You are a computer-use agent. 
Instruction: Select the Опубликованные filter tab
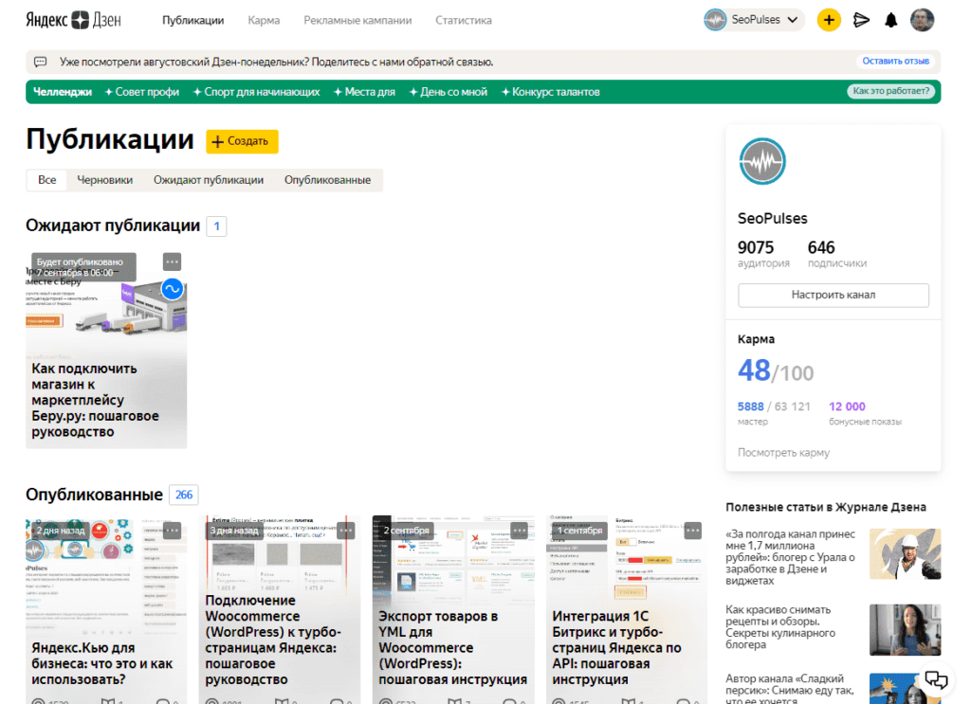point(327,180)
